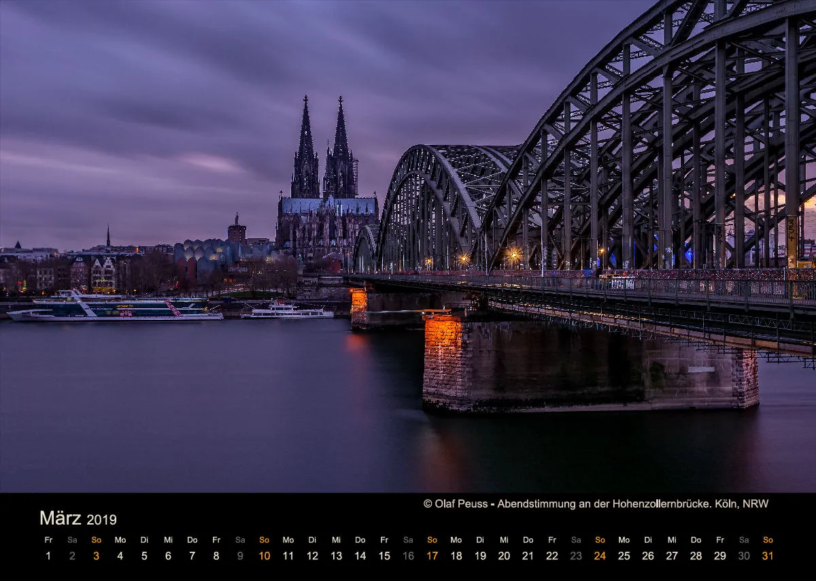
Task: Click the "Di" weekday label above date 26
Action: (x=648, y=540)
